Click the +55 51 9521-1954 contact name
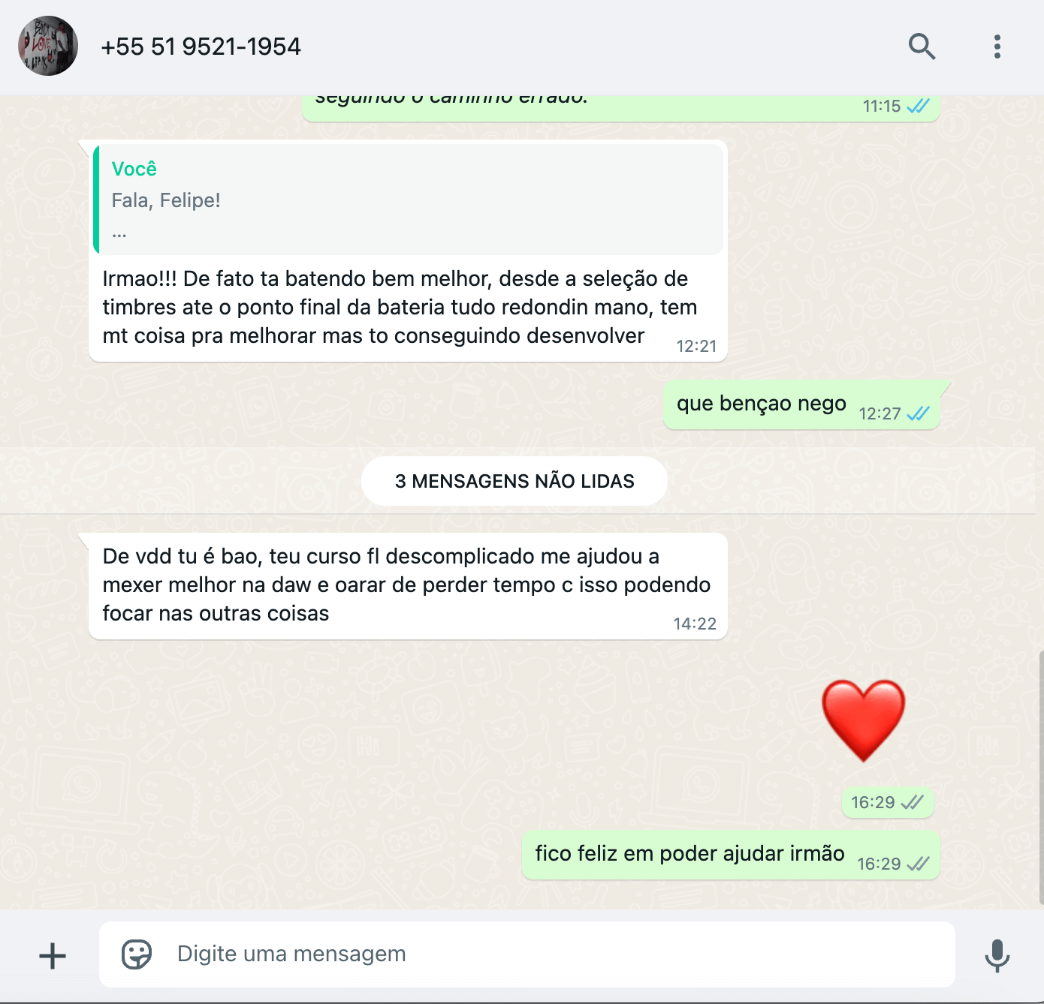1044x1004 pixels. coord(201,47)
